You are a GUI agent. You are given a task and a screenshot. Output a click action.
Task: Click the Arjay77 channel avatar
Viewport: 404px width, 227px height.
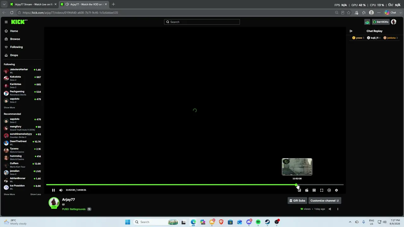(x=54, y=203)
